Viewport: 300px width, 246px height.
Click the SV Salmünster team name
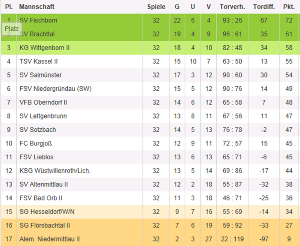click(41, 75)
